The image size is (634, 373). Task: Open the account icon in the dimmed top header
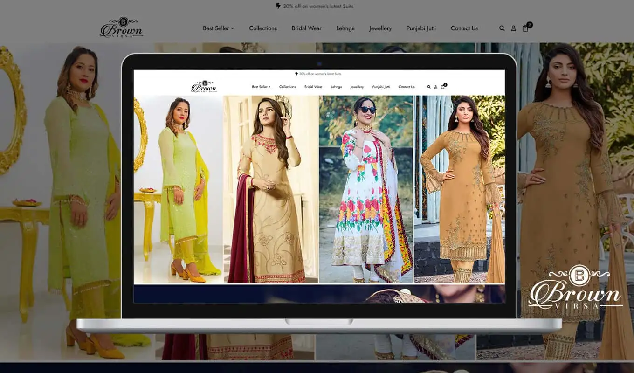pos(513,28)
